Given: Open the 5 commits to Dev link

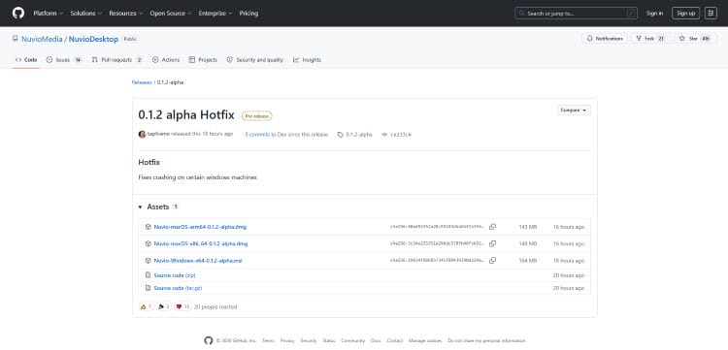Looking at the screenshot, I should (x=257, y=135).
